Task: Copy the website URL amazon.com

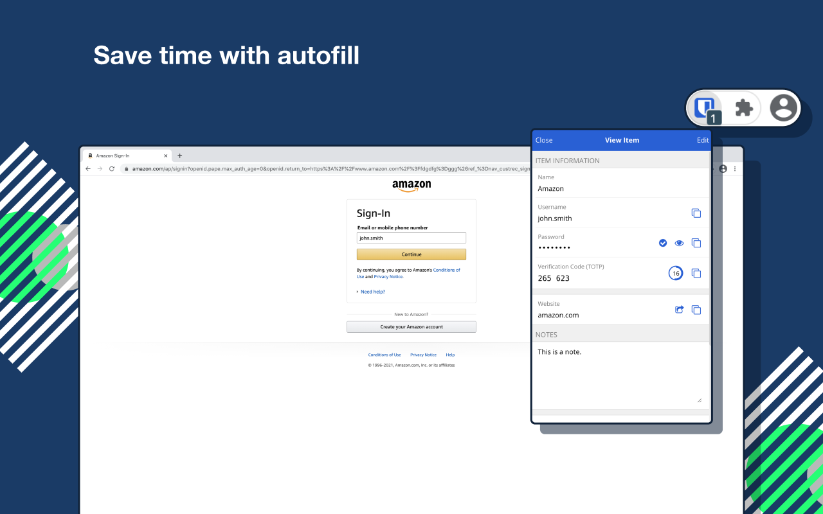Action: point(696,310)
